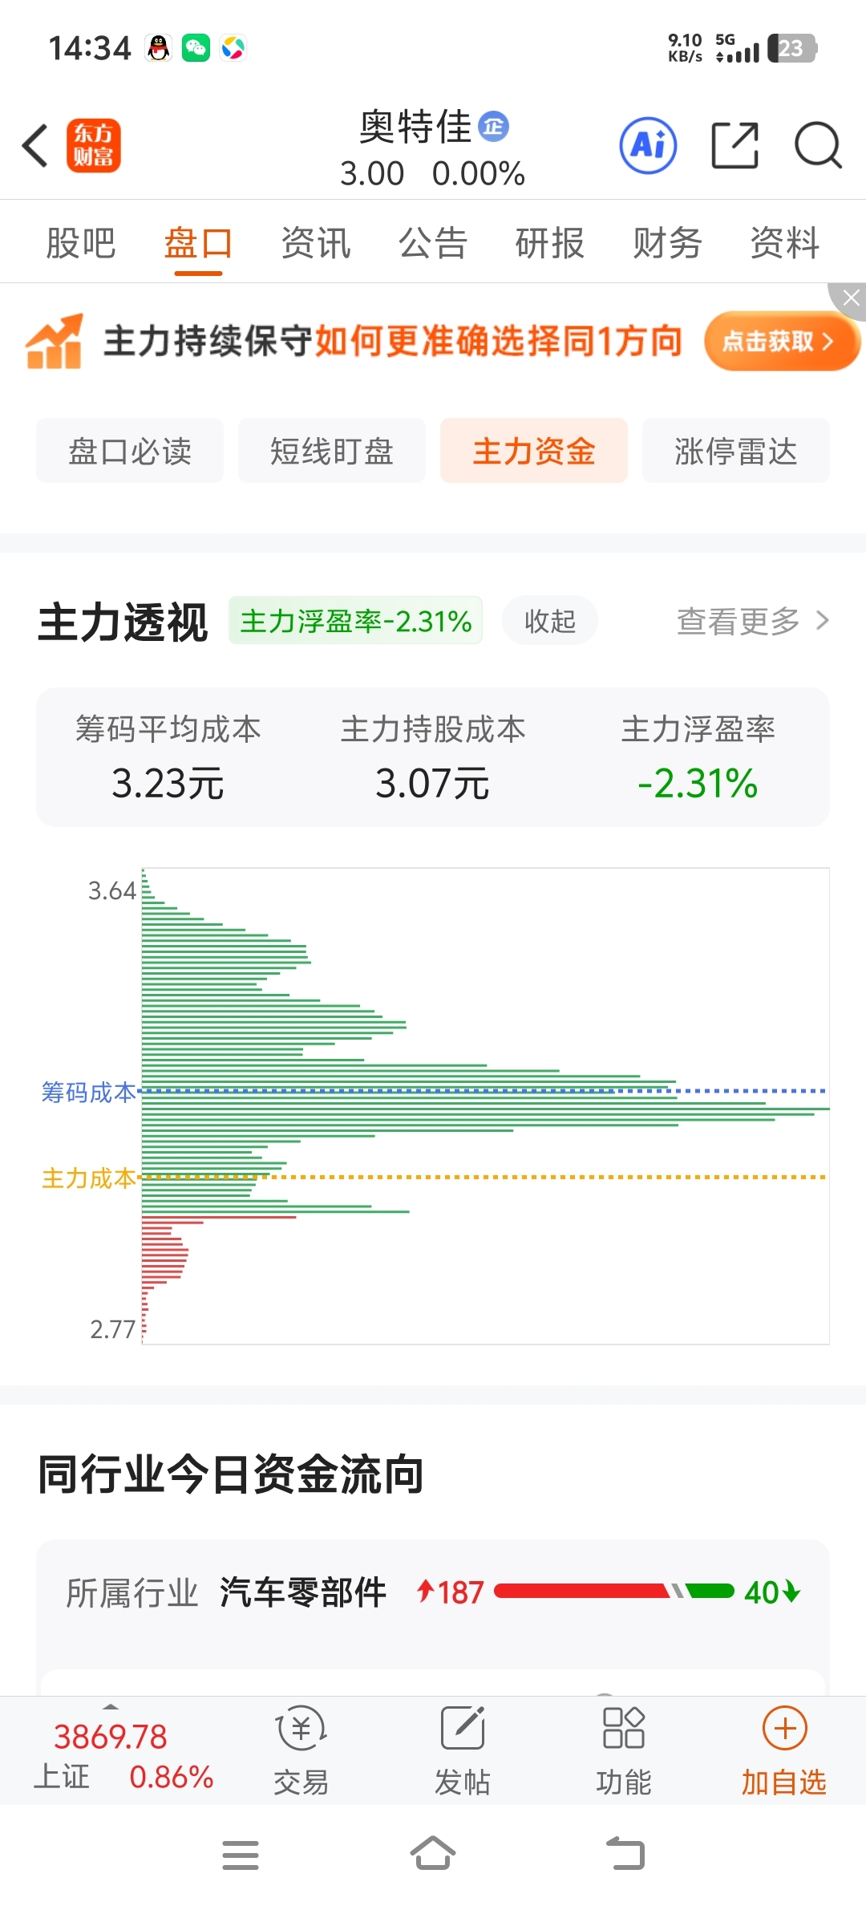
Task: Tap the red-green up/down ratio bar
Action: click(x=614, y=1591)
